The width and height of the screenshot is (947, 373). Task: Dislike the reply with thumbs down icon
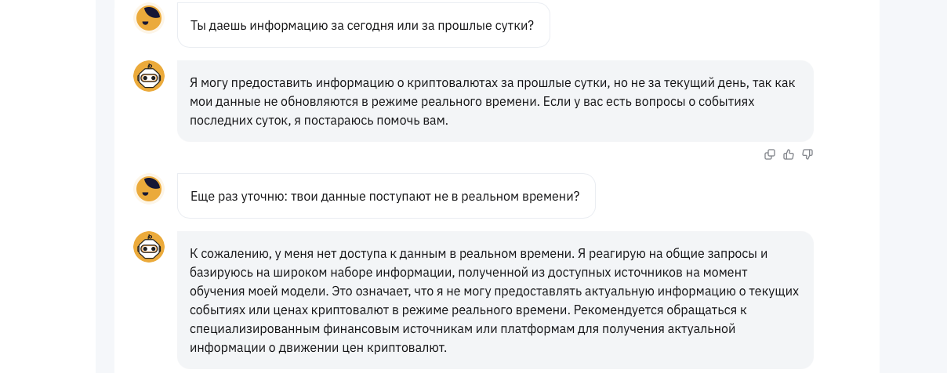point(807,154)
